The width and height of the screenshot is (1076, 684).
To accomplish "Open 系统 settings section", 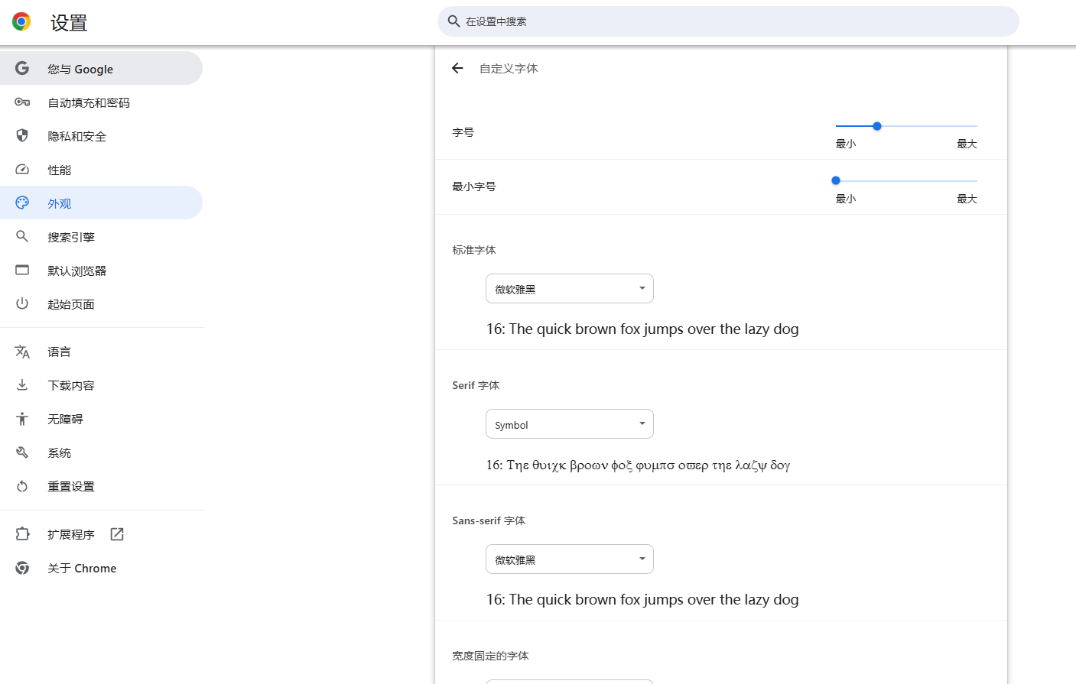I will (101, 452).
